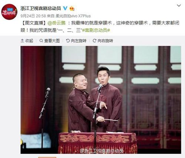This screenshot has width=185, height=158.
Task: Follow the source link 柔光自拍vivo X7Plus
Action: click(x=73, y=16)
